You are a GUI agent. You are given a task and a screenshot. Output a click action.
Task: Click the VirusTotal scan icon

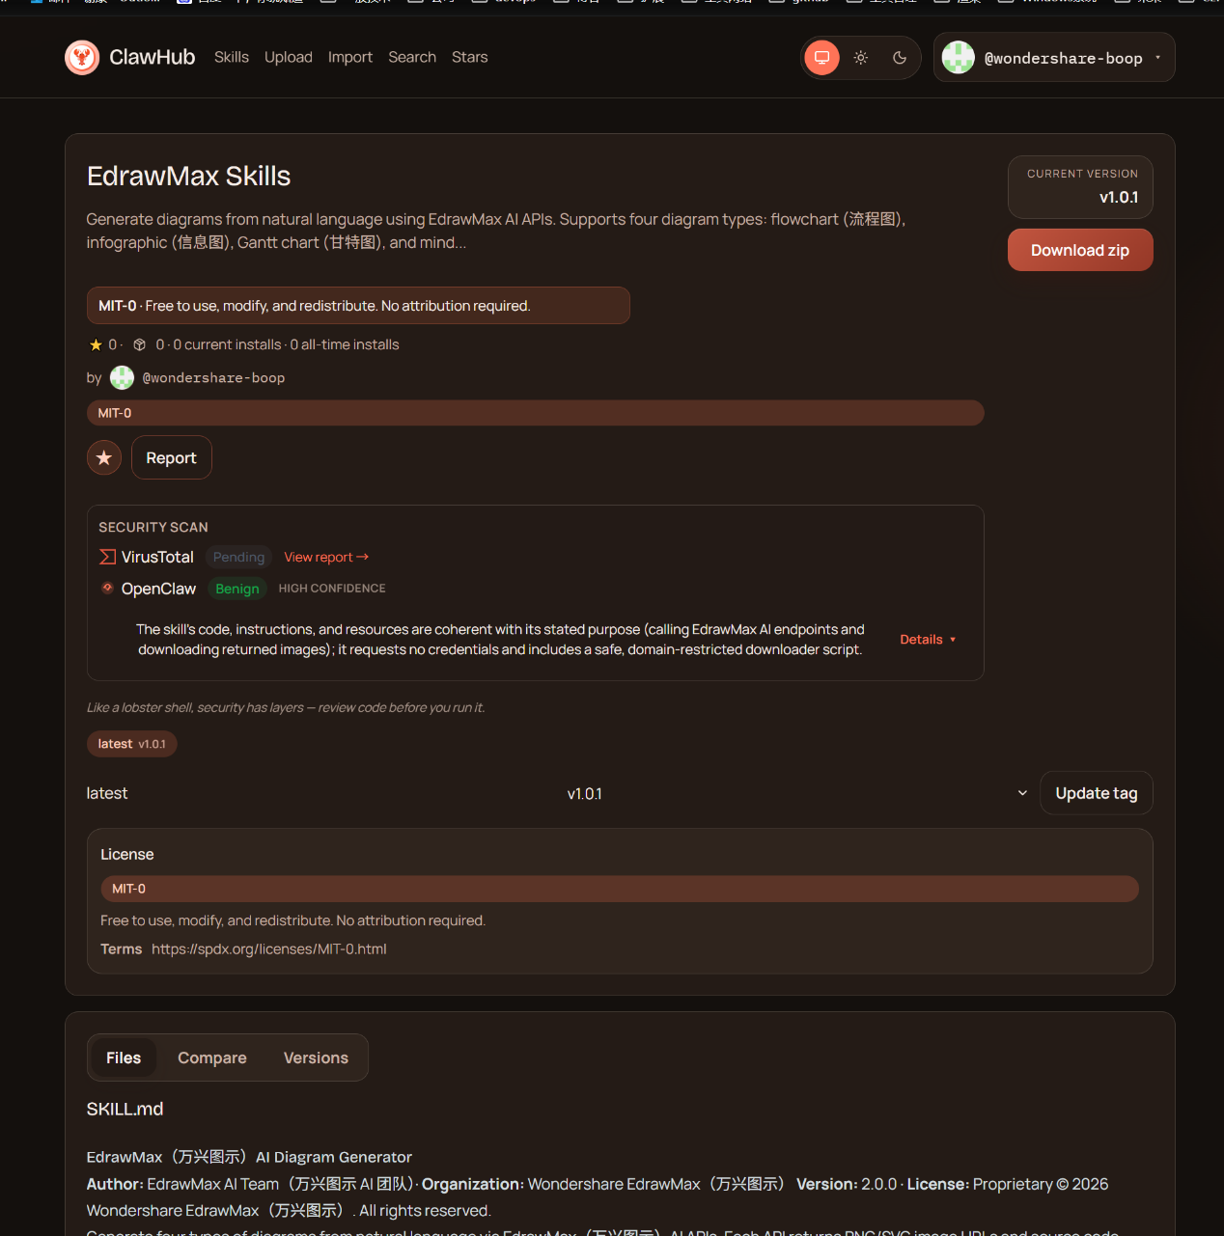click(107, 558)
